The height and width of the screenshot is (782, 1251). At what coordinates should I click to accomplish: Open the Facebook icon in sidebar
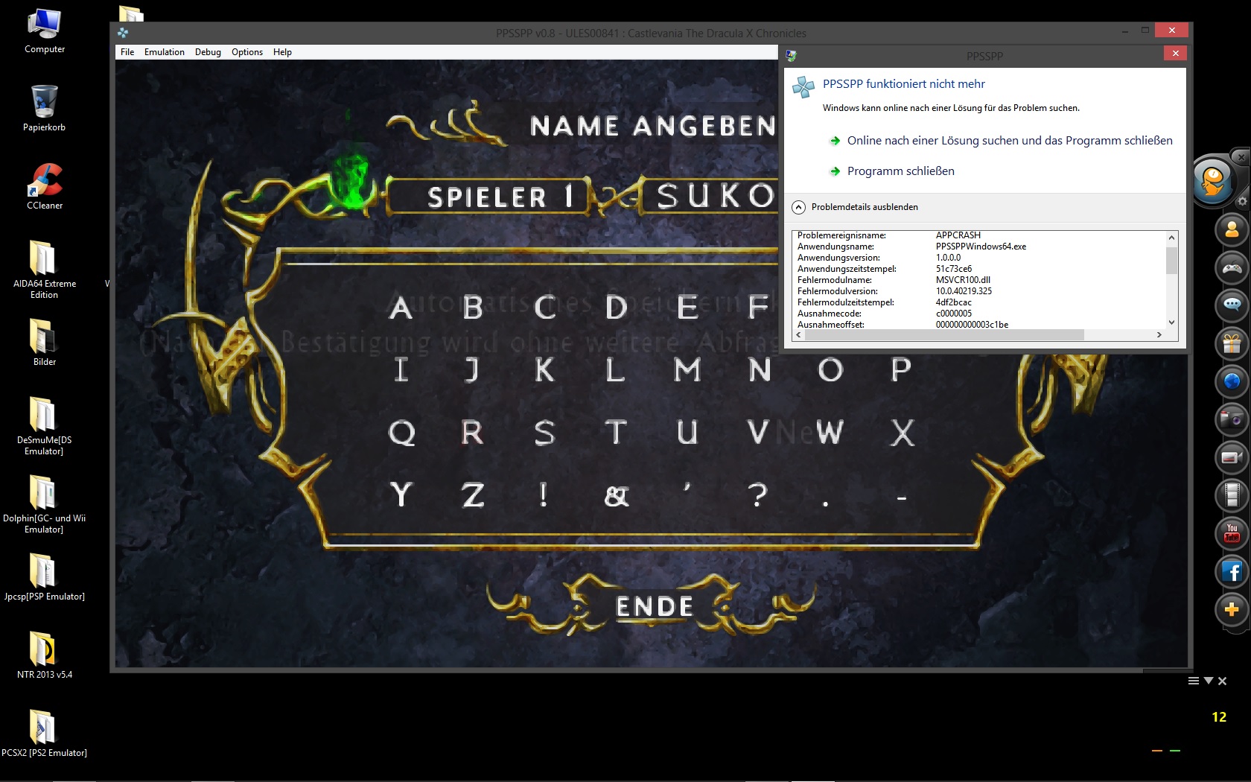pos(1232,571)
